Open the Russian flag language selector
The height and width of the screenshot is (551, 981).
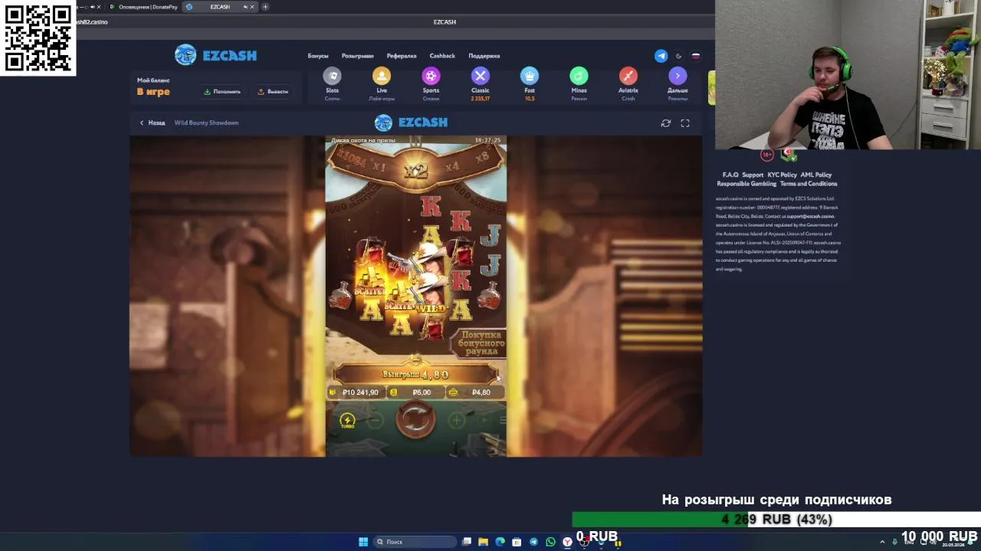point(696,56)
